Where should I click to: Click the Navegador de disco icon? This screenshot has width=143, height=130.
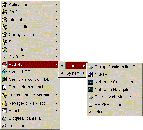coord(4,103)
